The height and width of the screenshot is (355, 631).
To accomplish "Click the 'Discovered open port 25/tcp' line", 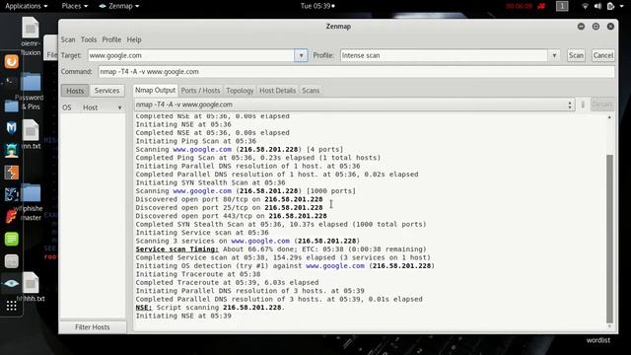I will (229, 208).
